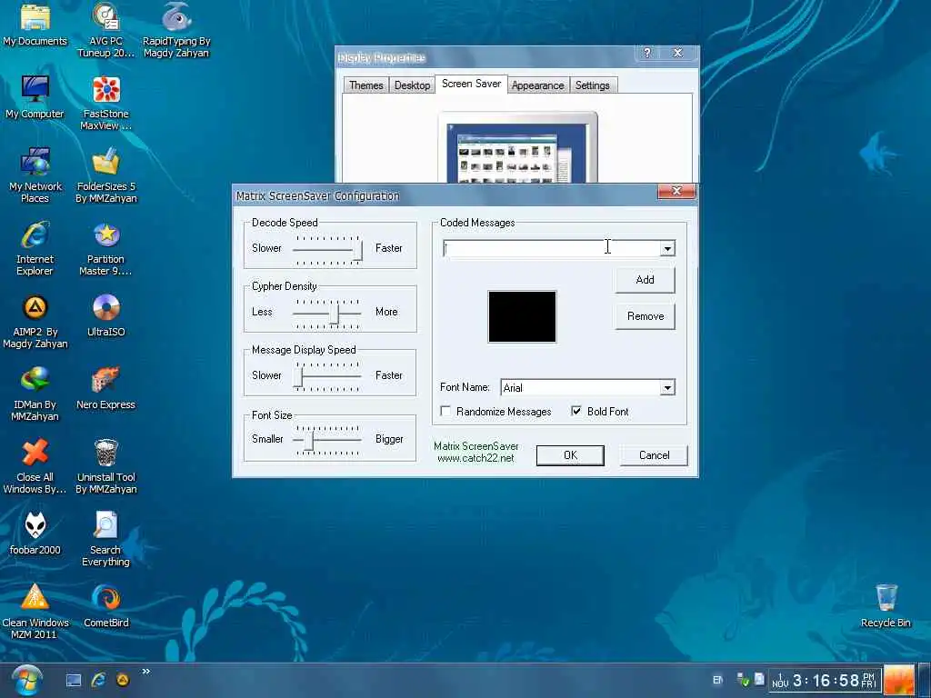Click Cancel in Matrix configuration

(x=654, y=455)
